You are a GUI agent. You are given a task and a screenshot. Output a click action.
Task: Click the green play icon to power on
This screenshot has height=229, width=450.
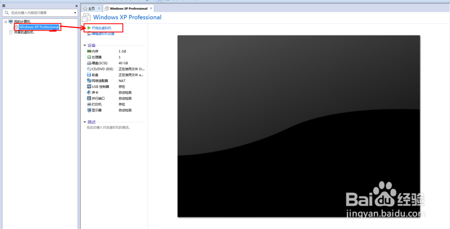click(x=89, y=28)
